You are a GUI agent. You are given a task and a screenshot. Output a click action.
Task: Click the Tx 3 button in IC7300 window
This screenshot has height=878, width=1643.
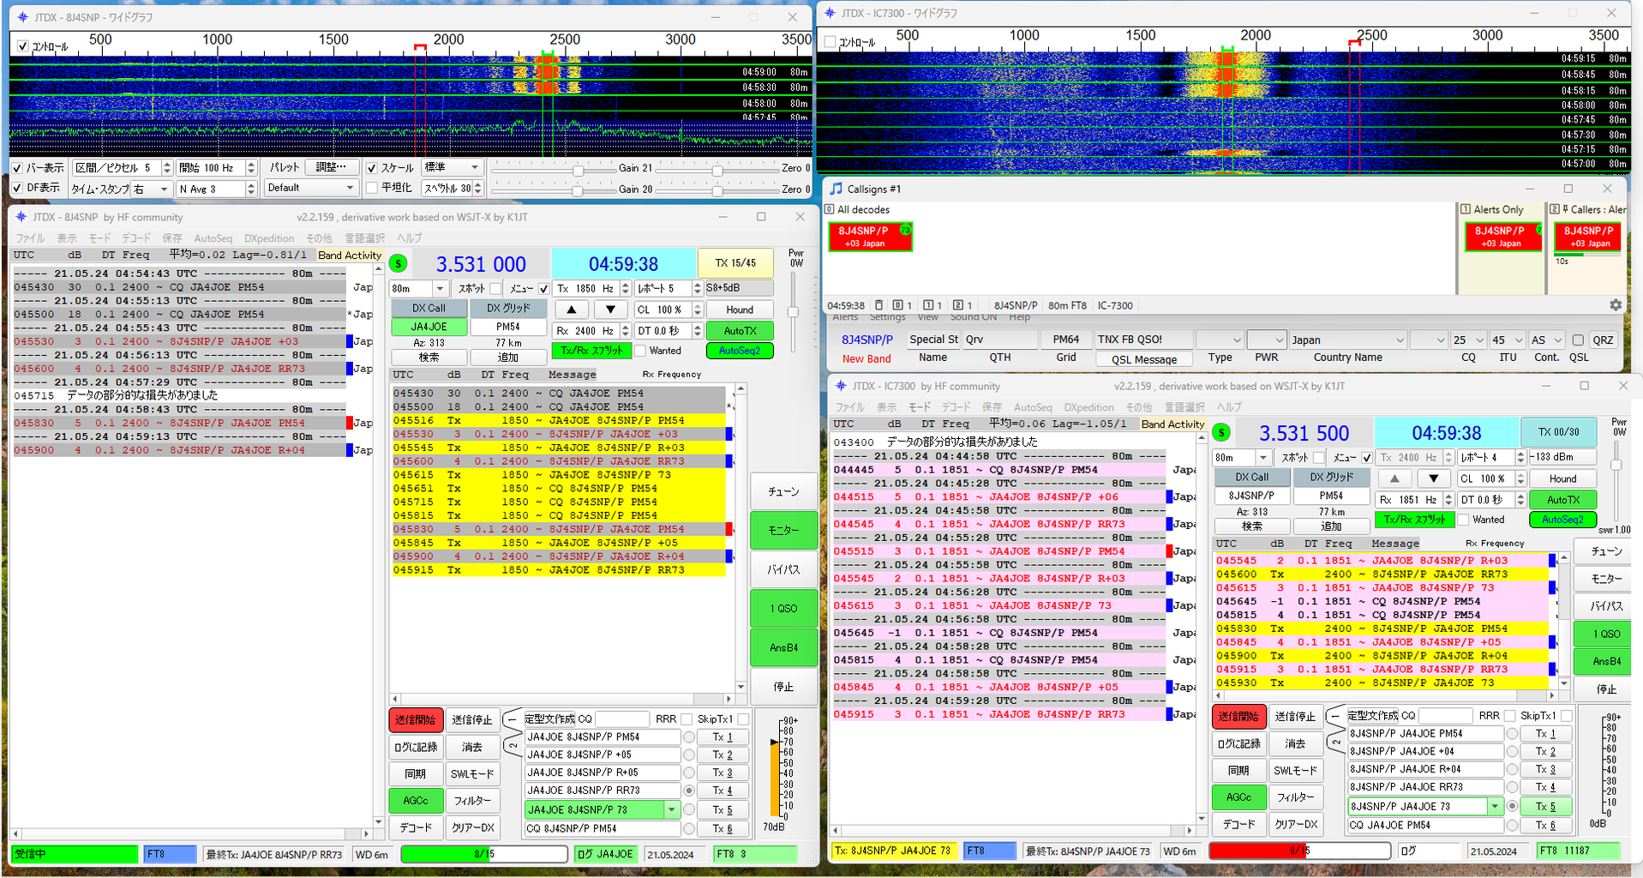1546,769
